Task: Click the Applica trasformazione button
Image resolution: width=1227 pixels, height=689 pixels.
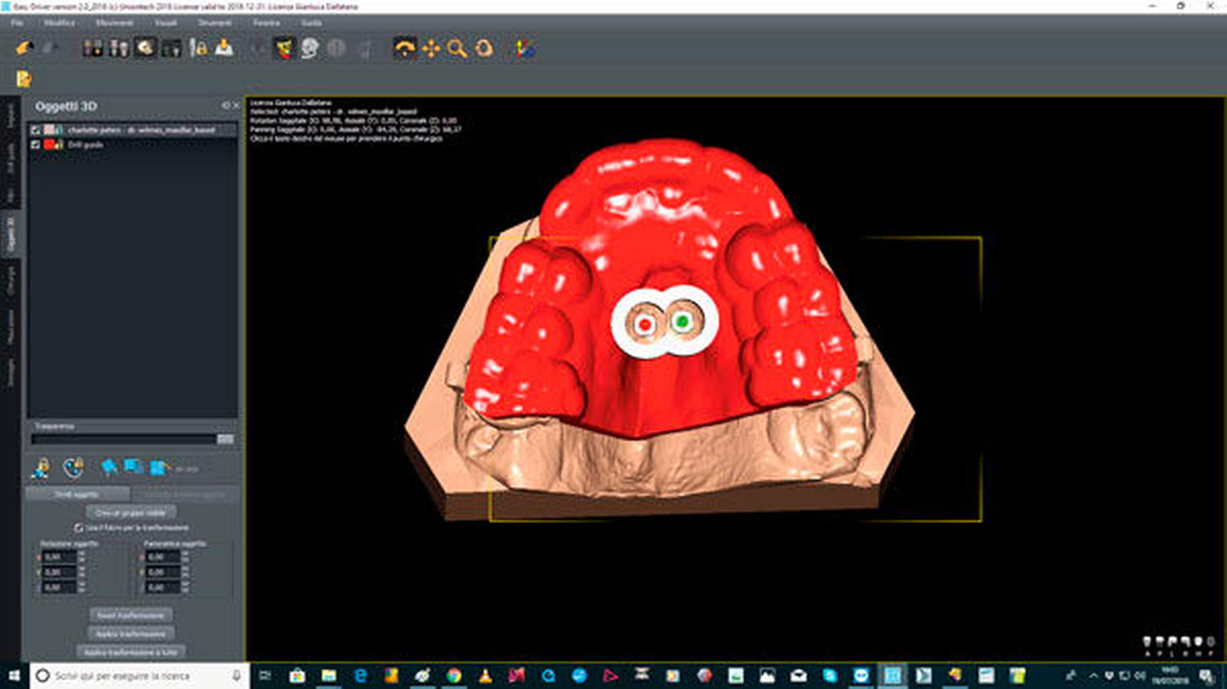Action: click(x=131, y=634)
